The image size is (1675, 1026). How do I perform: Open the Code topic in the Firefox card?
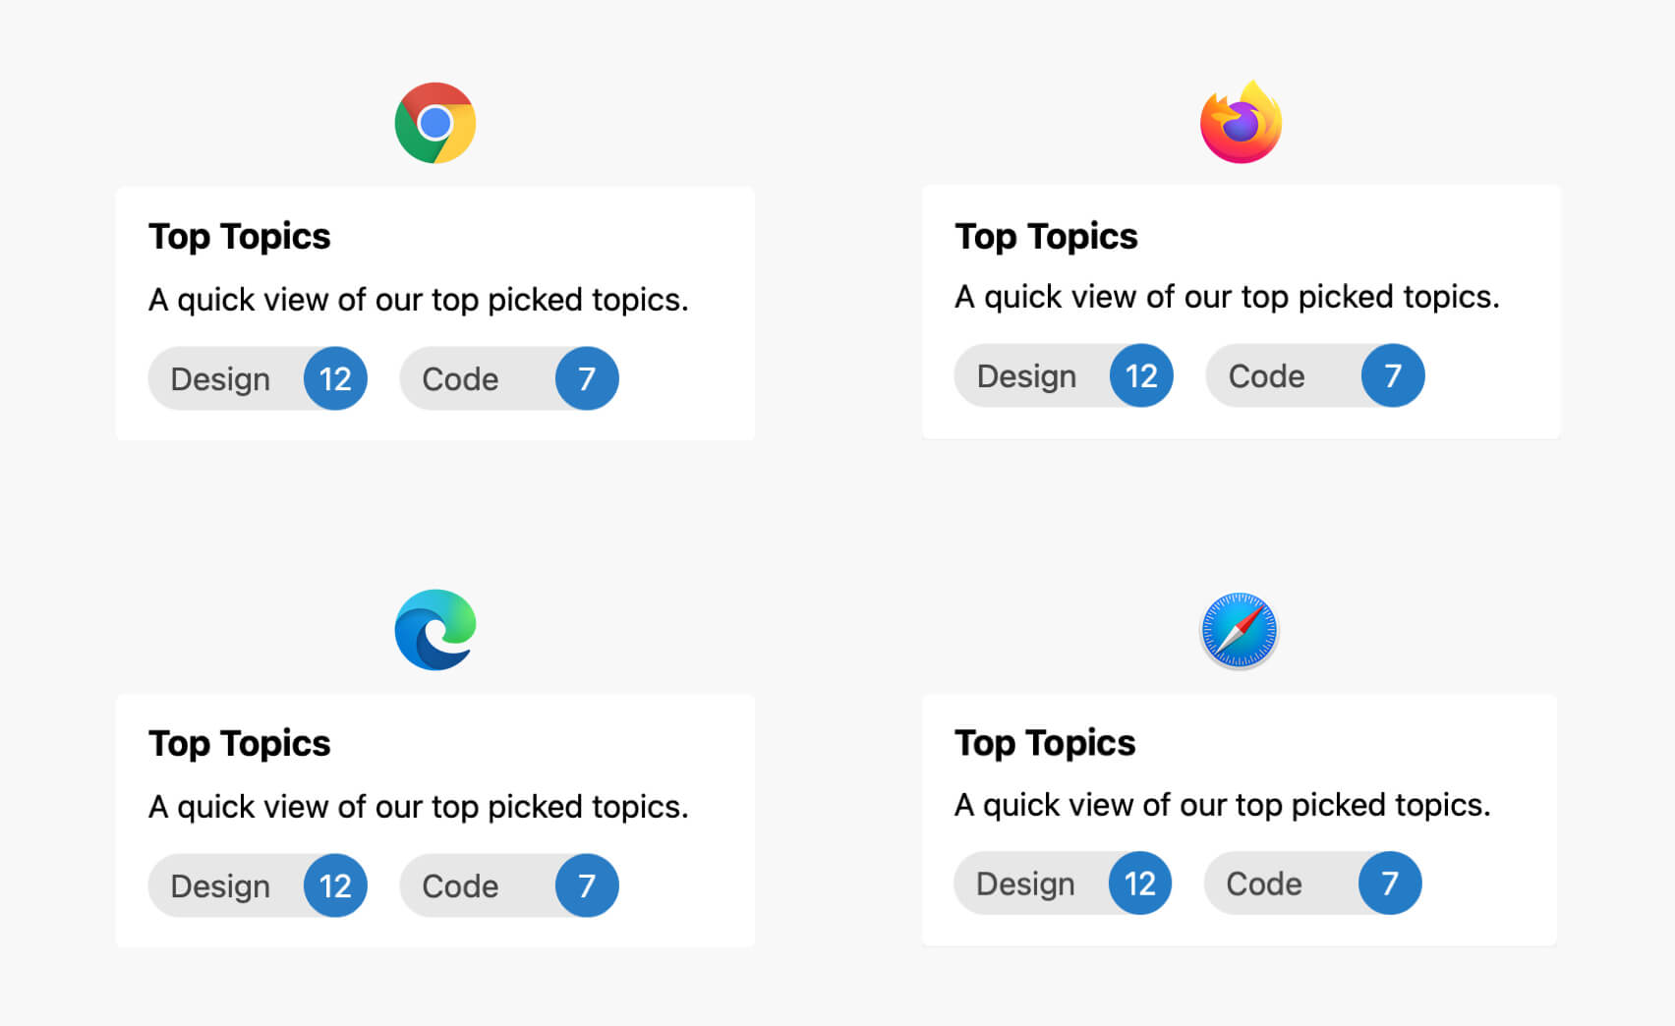point(1267,375)
